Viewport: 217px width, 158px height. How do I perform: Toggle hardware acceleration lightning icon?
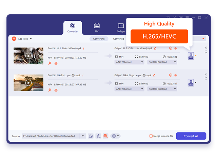98,136
